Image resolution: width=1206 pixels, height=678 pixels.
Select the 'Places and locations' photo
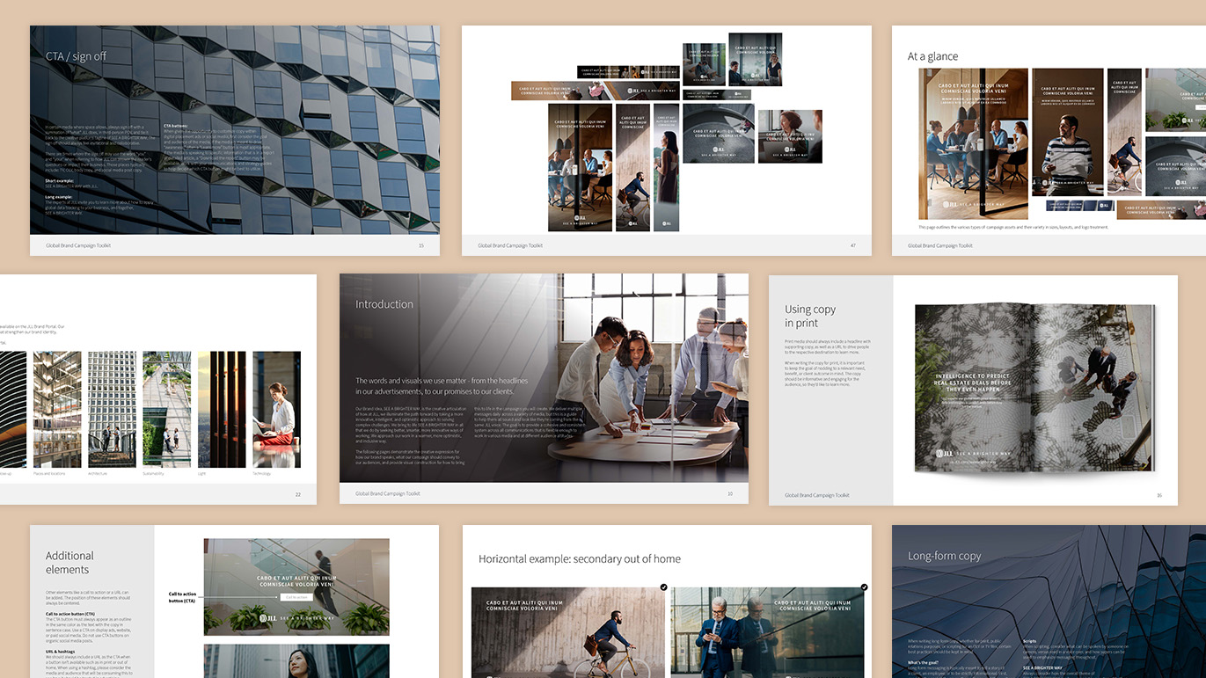(57, 409)
